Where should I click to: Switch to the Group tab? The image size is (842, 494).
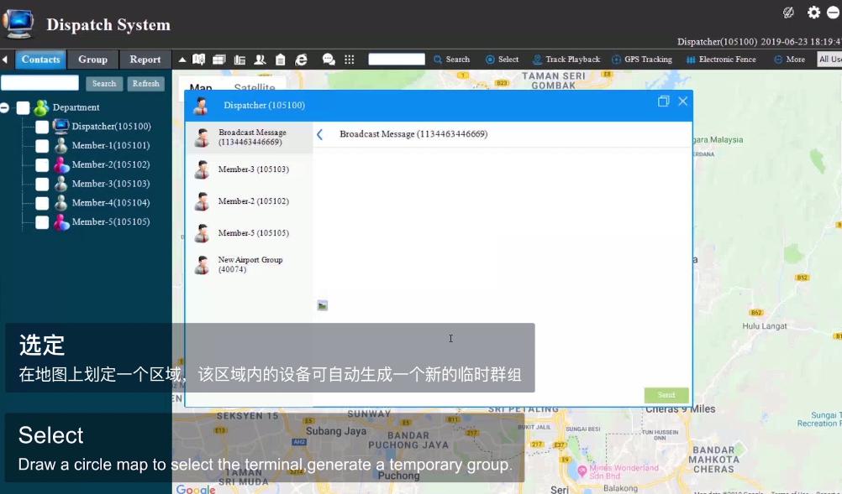coord(93,60)
